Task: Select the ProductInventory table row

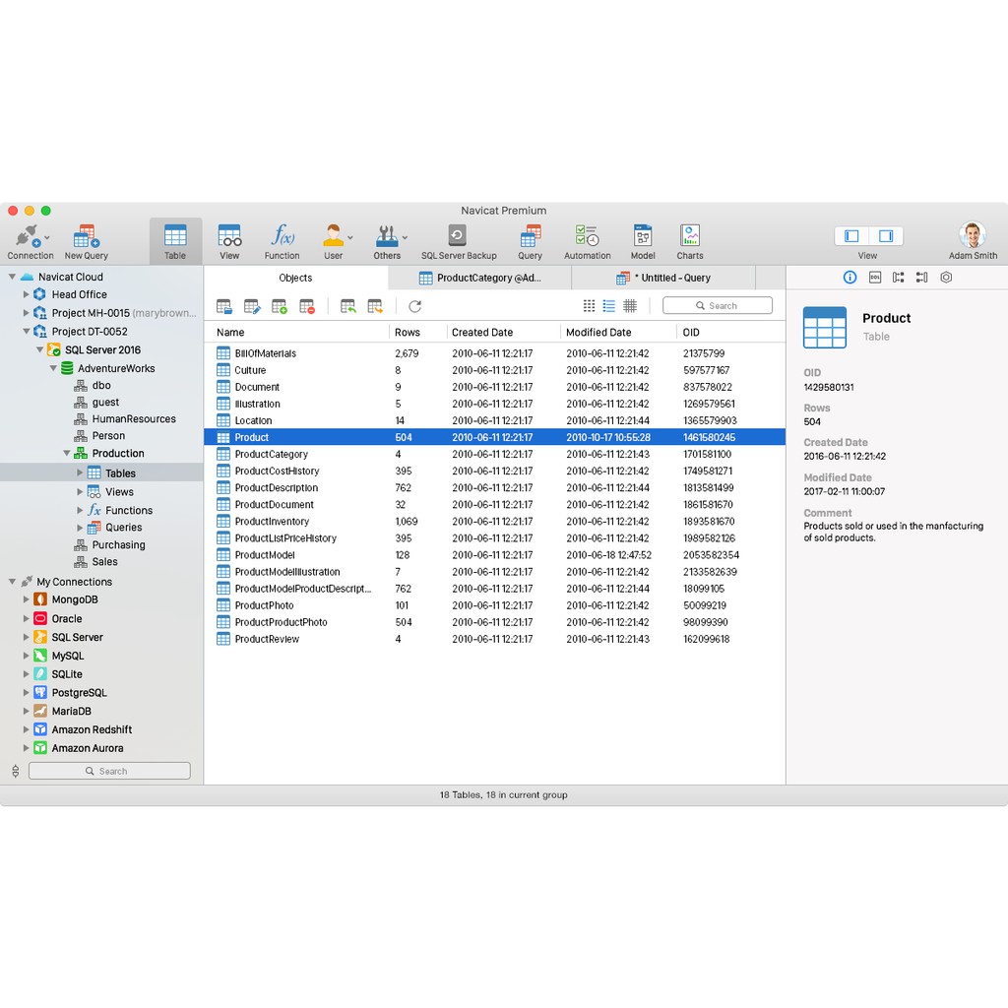Action: click(x=272, y=522)
